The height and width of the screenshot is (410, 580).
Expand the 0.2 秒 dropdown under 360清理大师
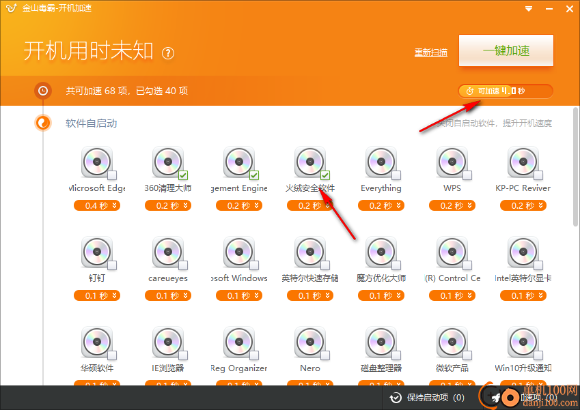tap(168, 205)
